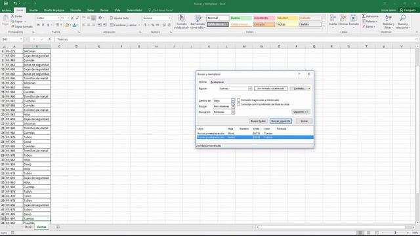This screenshot has width=420, height=236.
Task: Click the formula bar showing Tuercas
Action: coord(236,39)
